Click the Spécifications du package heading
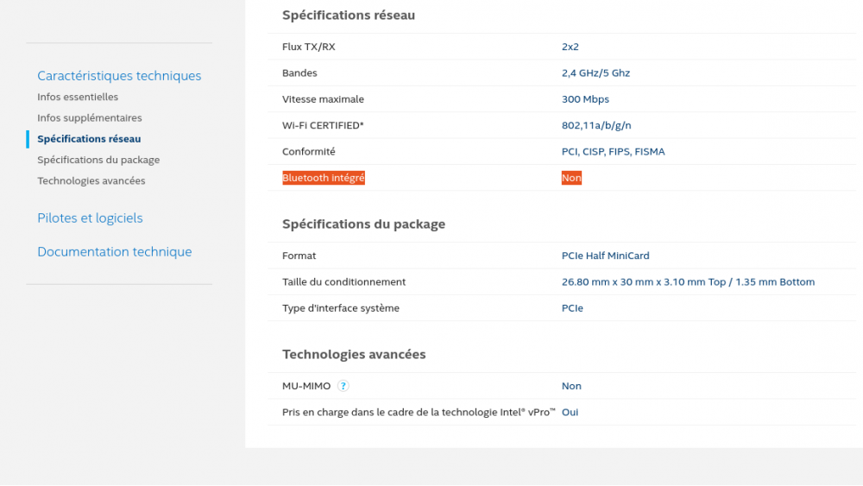This screenshot has height=486, width=863. [x=363, y=224]
